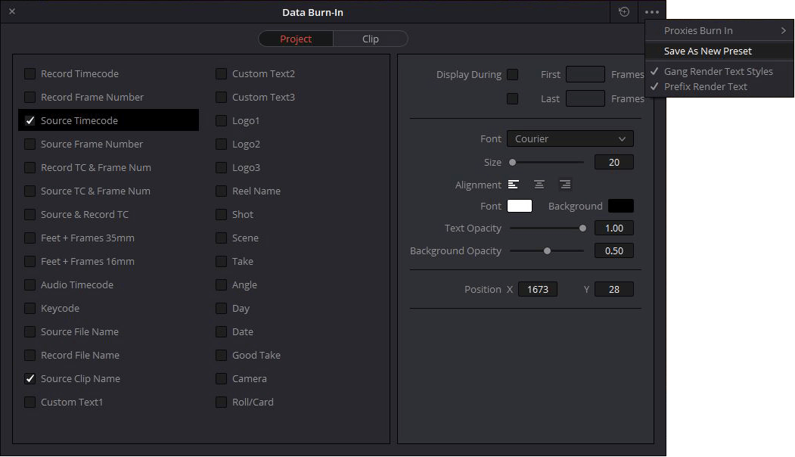Enable the Take checkbox

click(221, 261)
